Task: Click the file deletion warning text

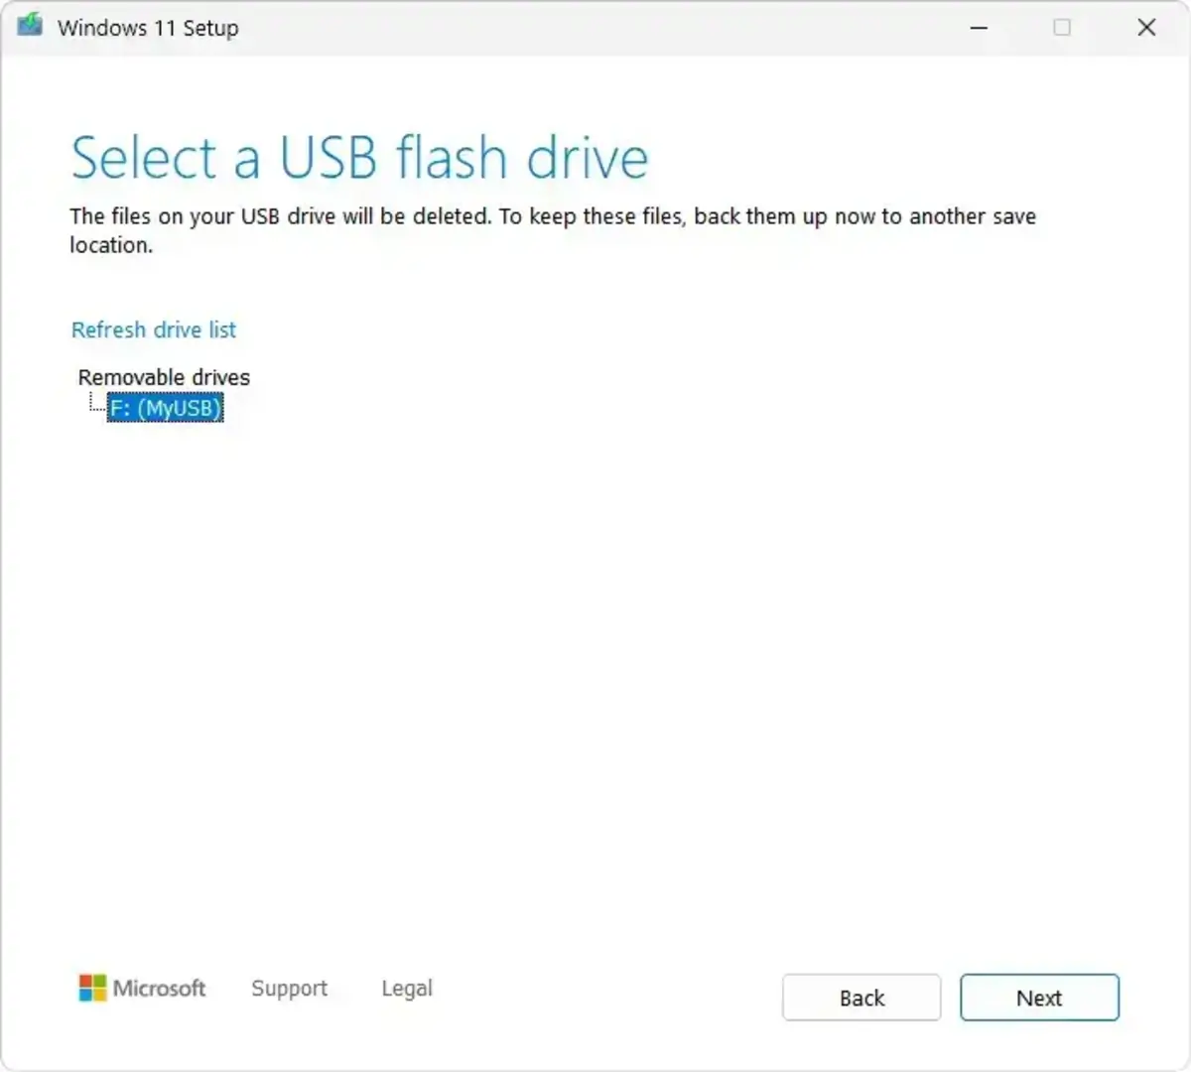Action: 552,229
